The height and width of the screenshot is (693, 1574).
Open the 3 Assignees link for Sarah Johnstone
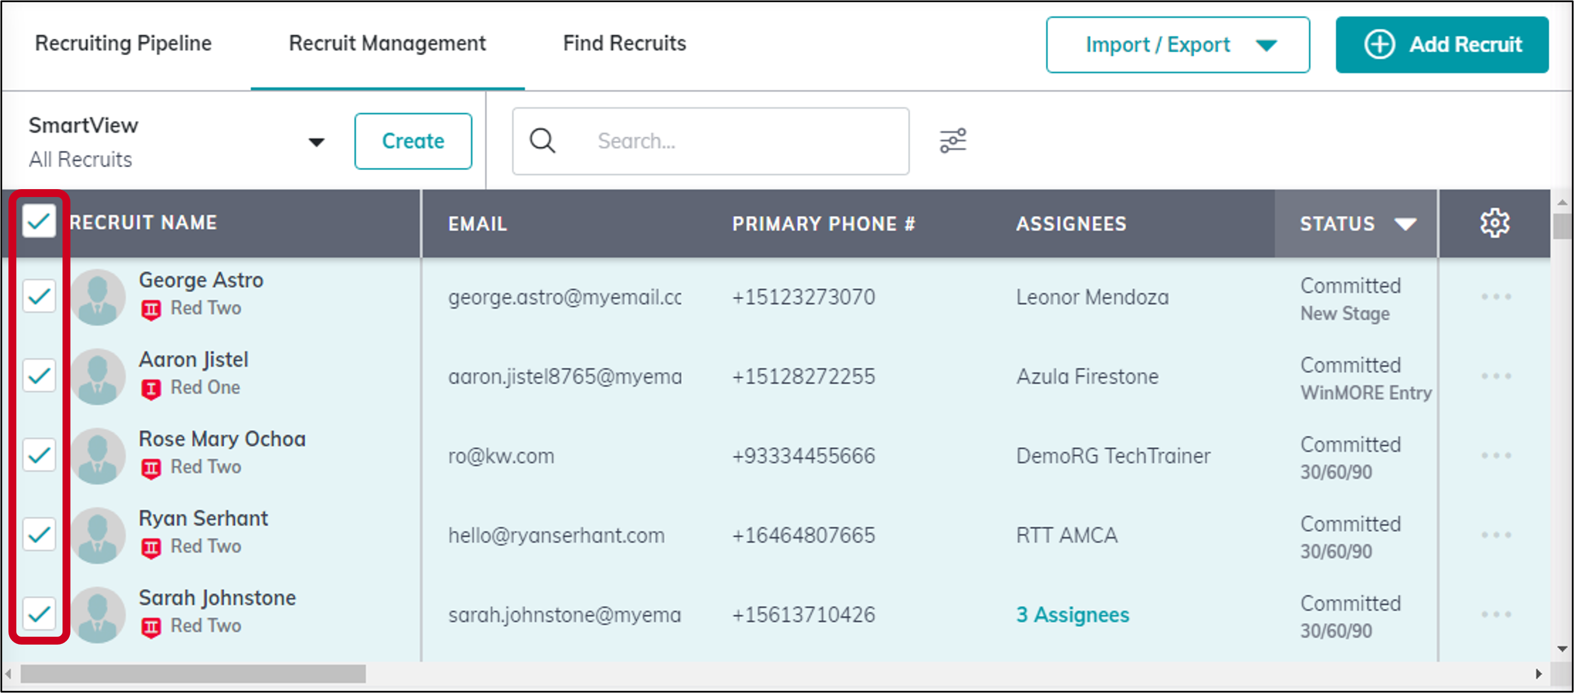click(1073, 615)
